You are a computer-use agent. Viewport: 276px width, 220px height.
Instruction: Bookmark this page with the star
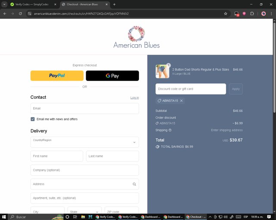226,14
